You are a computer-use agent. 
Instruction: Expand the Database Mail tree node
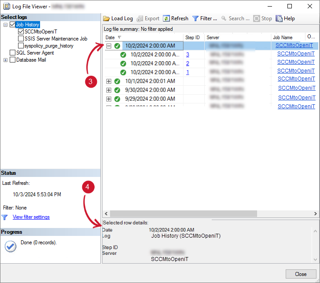tap(5, 60)
